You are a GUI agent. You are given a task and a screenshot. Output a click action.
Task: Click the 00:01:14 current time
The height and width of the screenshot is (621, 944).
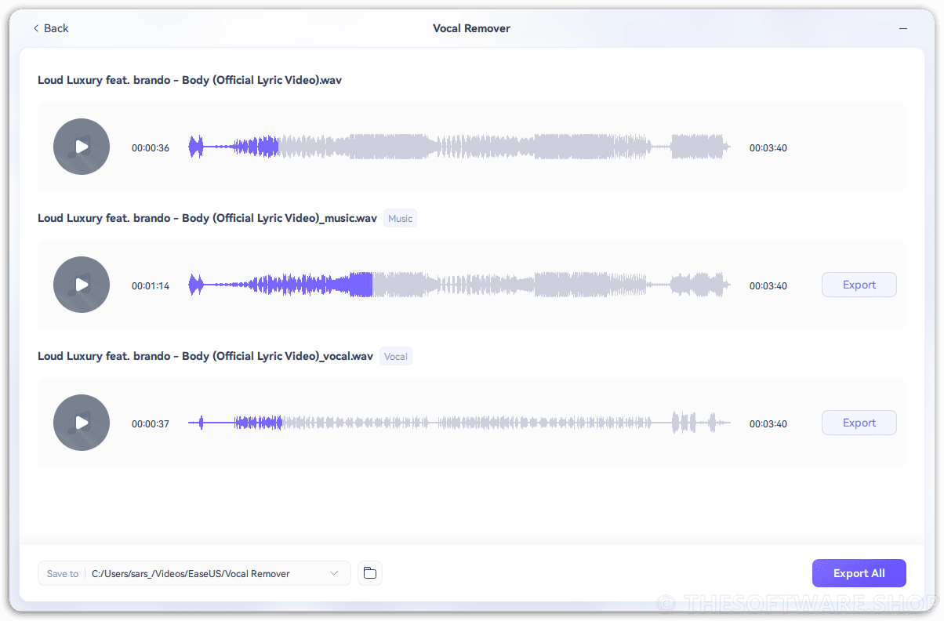click(151, 286)
